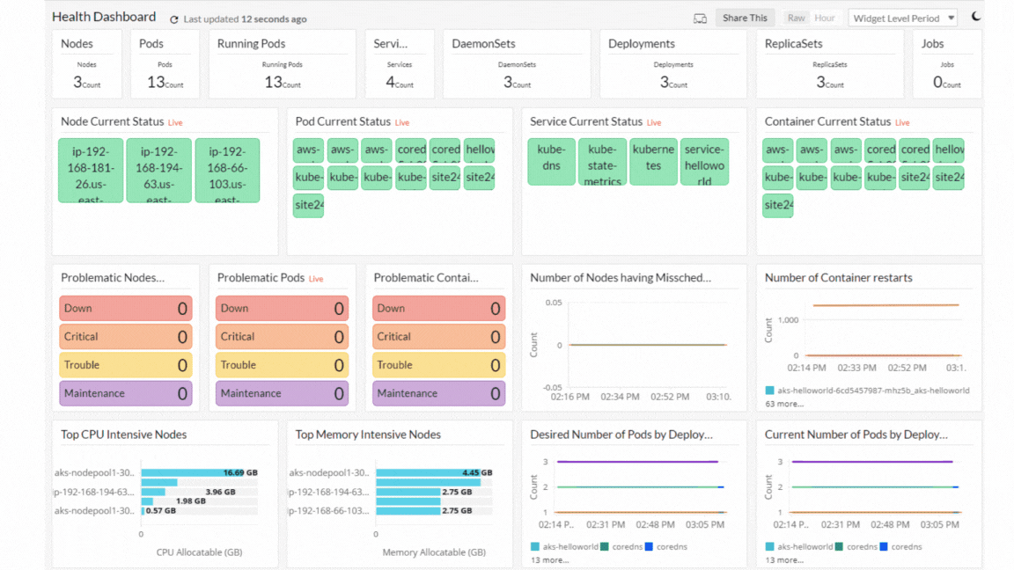Viewport: 1014px width, 570px height.
Task: Click the Deployments count widget
Action: pyautogui.click(x=673, y=64)
